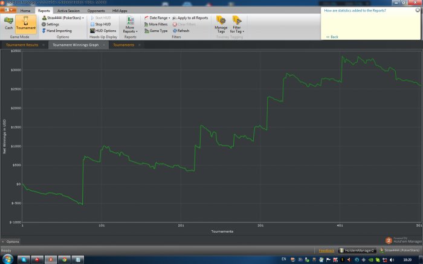Click the Feedback link in status bar
Screen dimensions: 423x264
click(326, 250)
